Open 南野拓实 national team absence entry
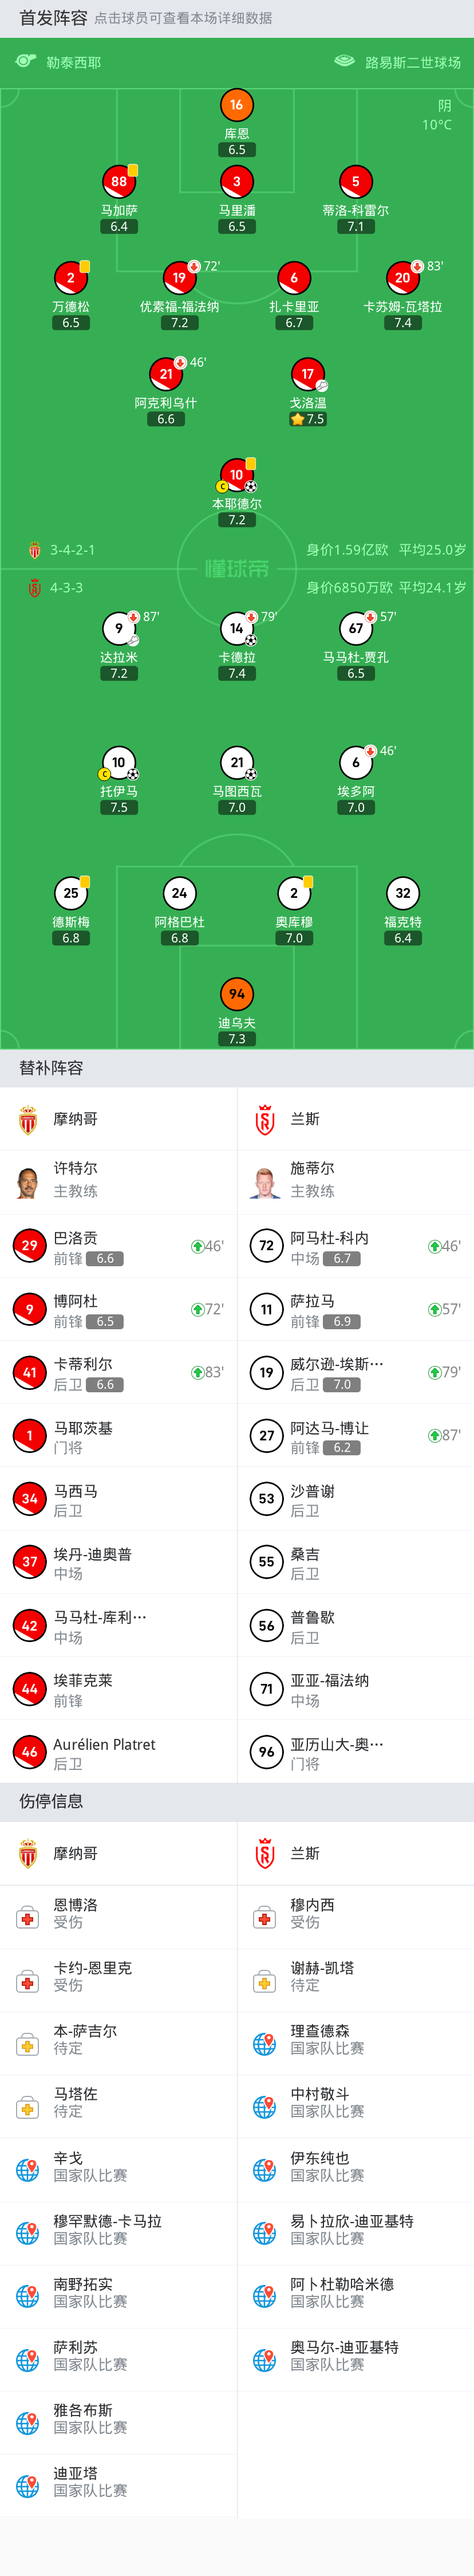The image size is (474, 2576). pos(118,2295)
